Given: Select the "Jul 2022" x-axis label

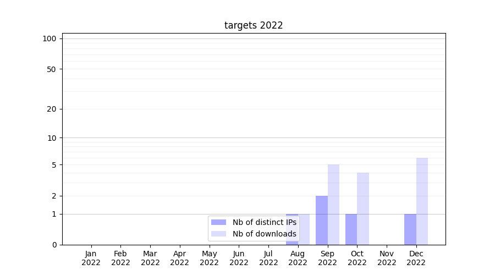Looking at the screenshot, I should (268, 258).
